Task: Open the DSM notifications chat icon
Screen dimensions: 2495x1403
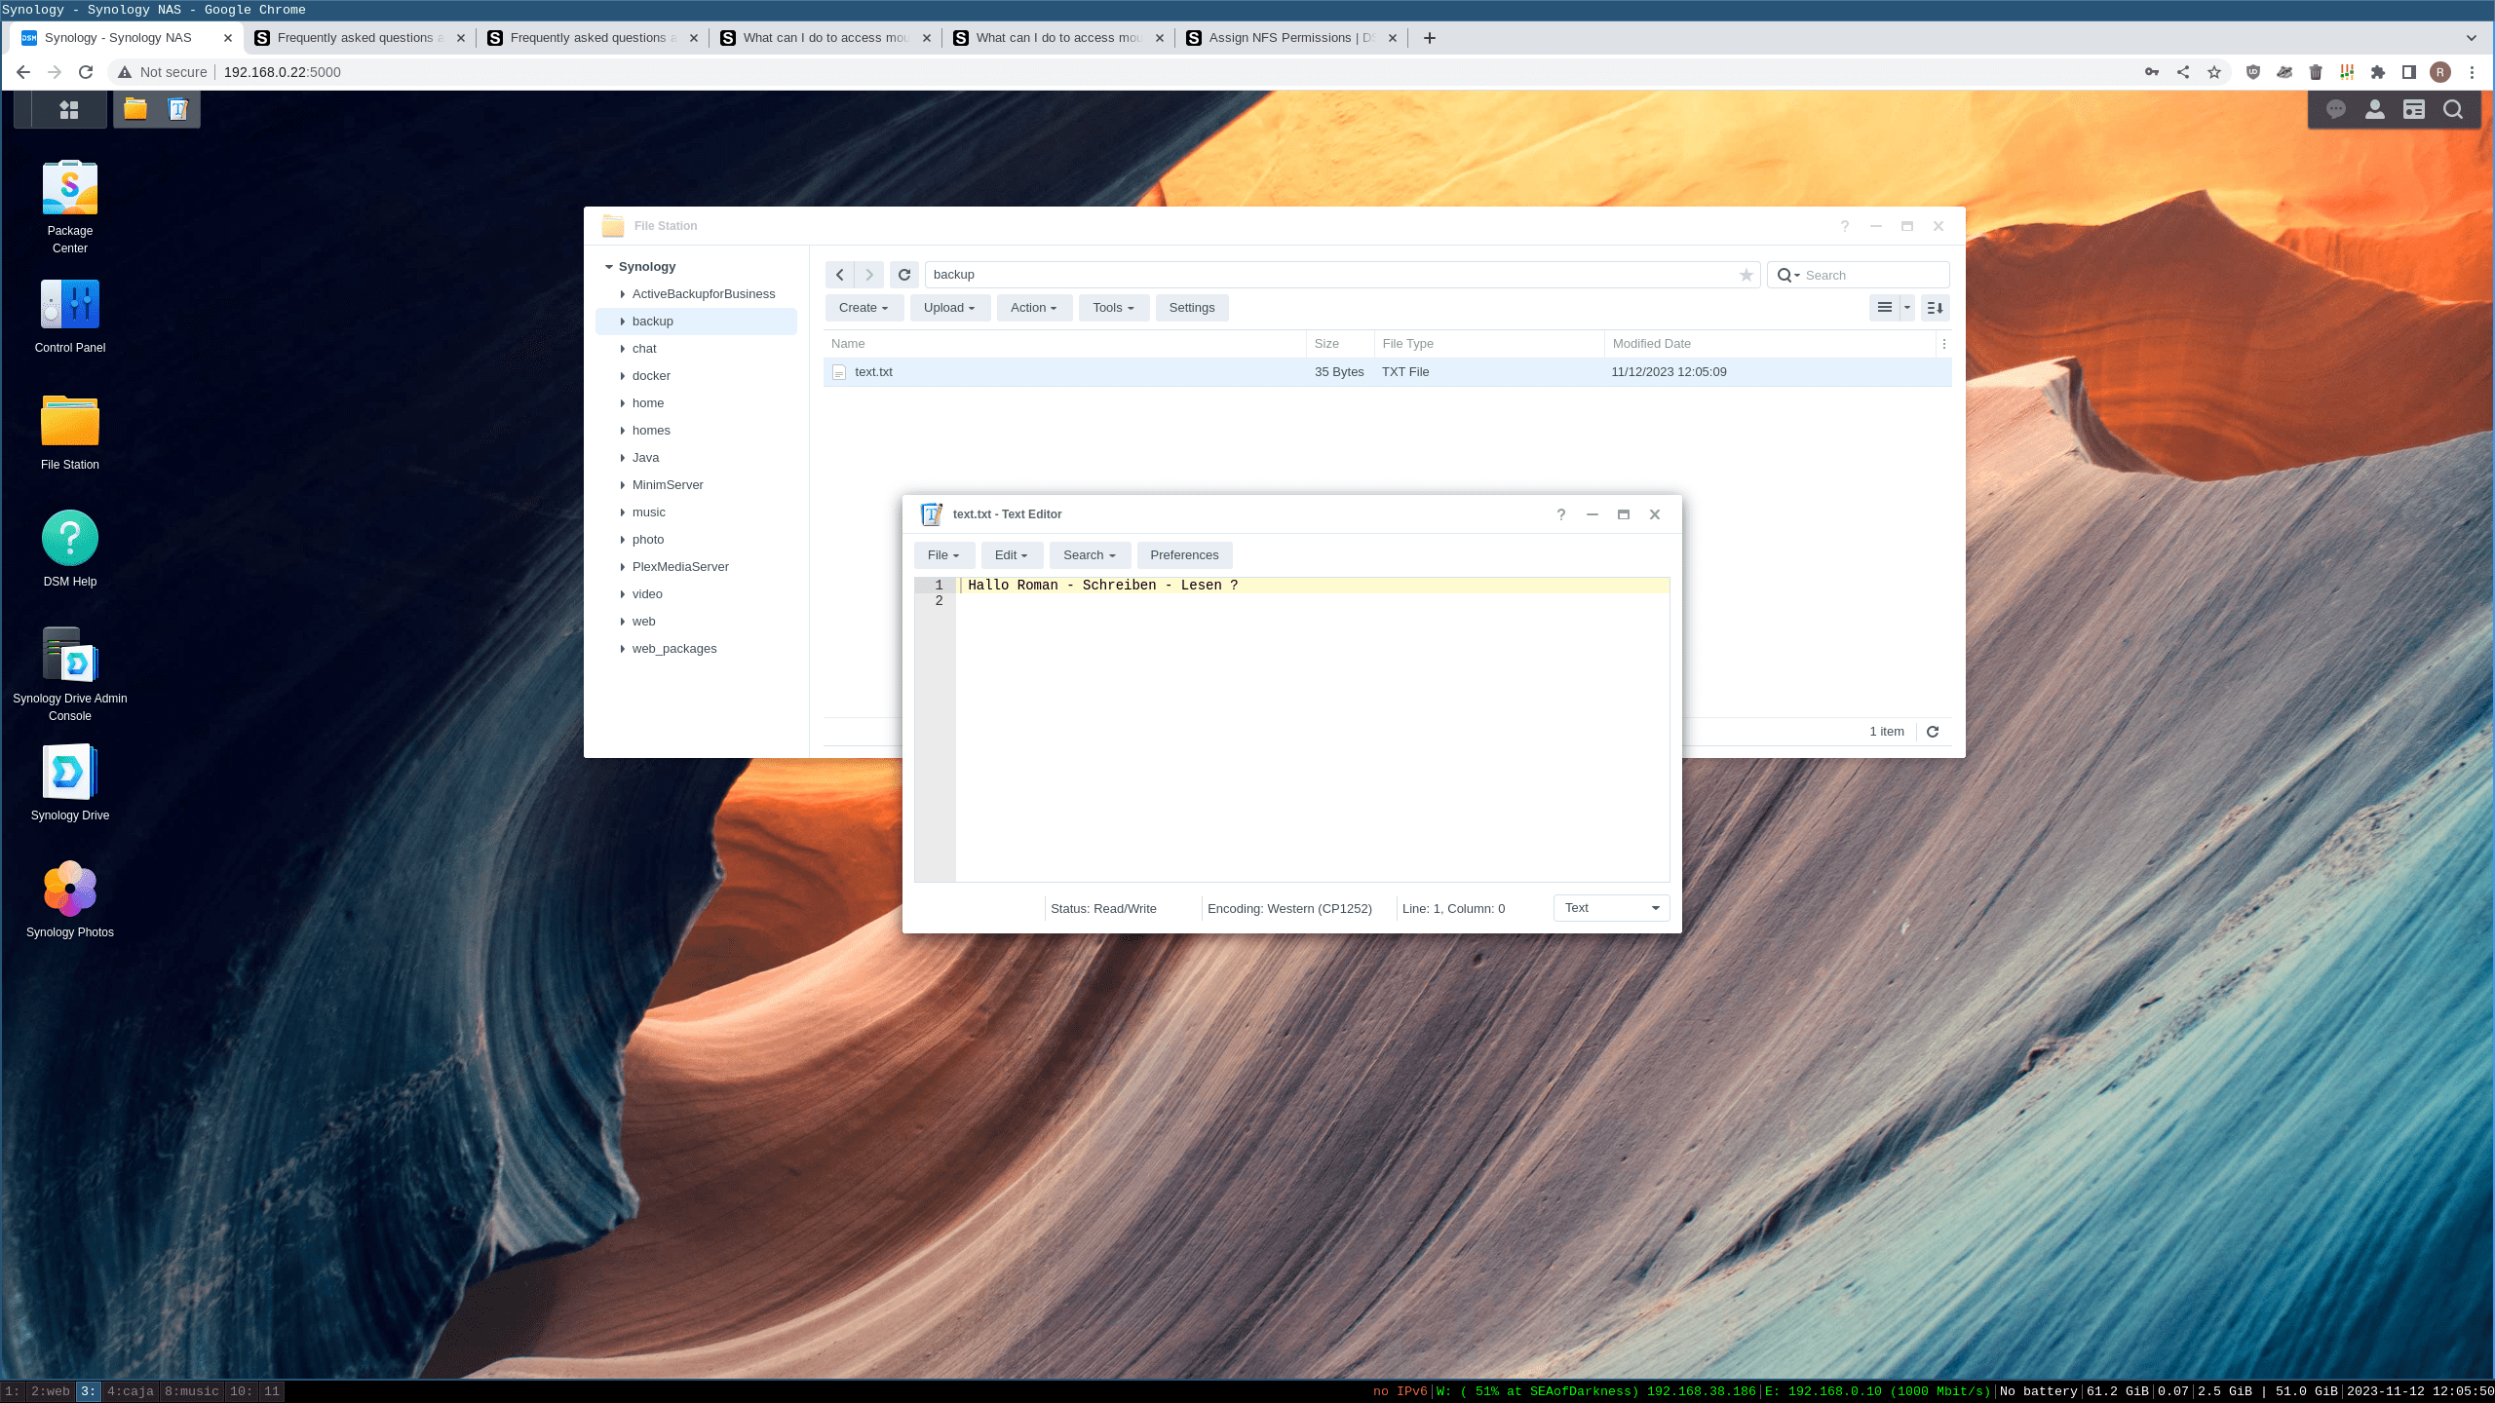Action: pyautogui.click(x=2335, y=110)
